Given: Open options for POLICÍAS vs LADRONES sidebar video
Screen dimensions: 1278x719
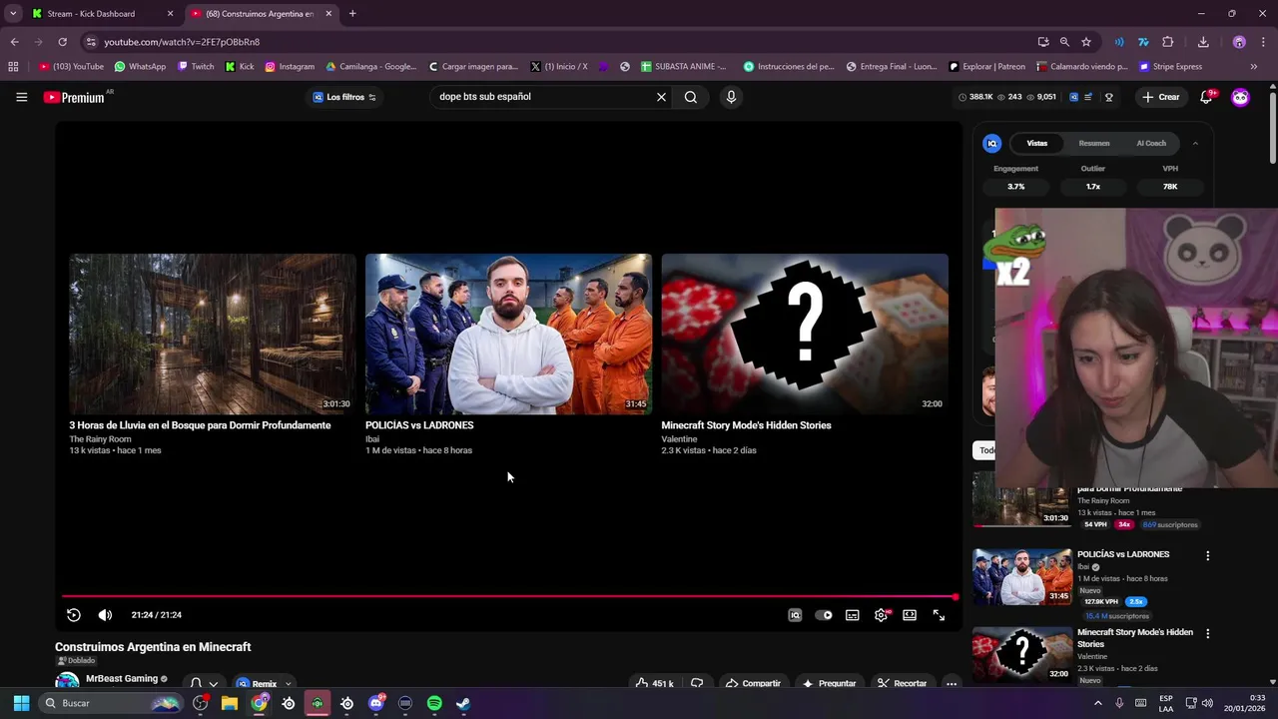Looking at the screenshot, I should [x=1207, y=555].
